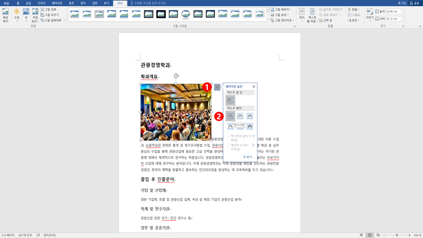Select the through wrap option, third in the 텍스트 배치 top row
Viewport: 423px width, 238px height.
(250, 116)
